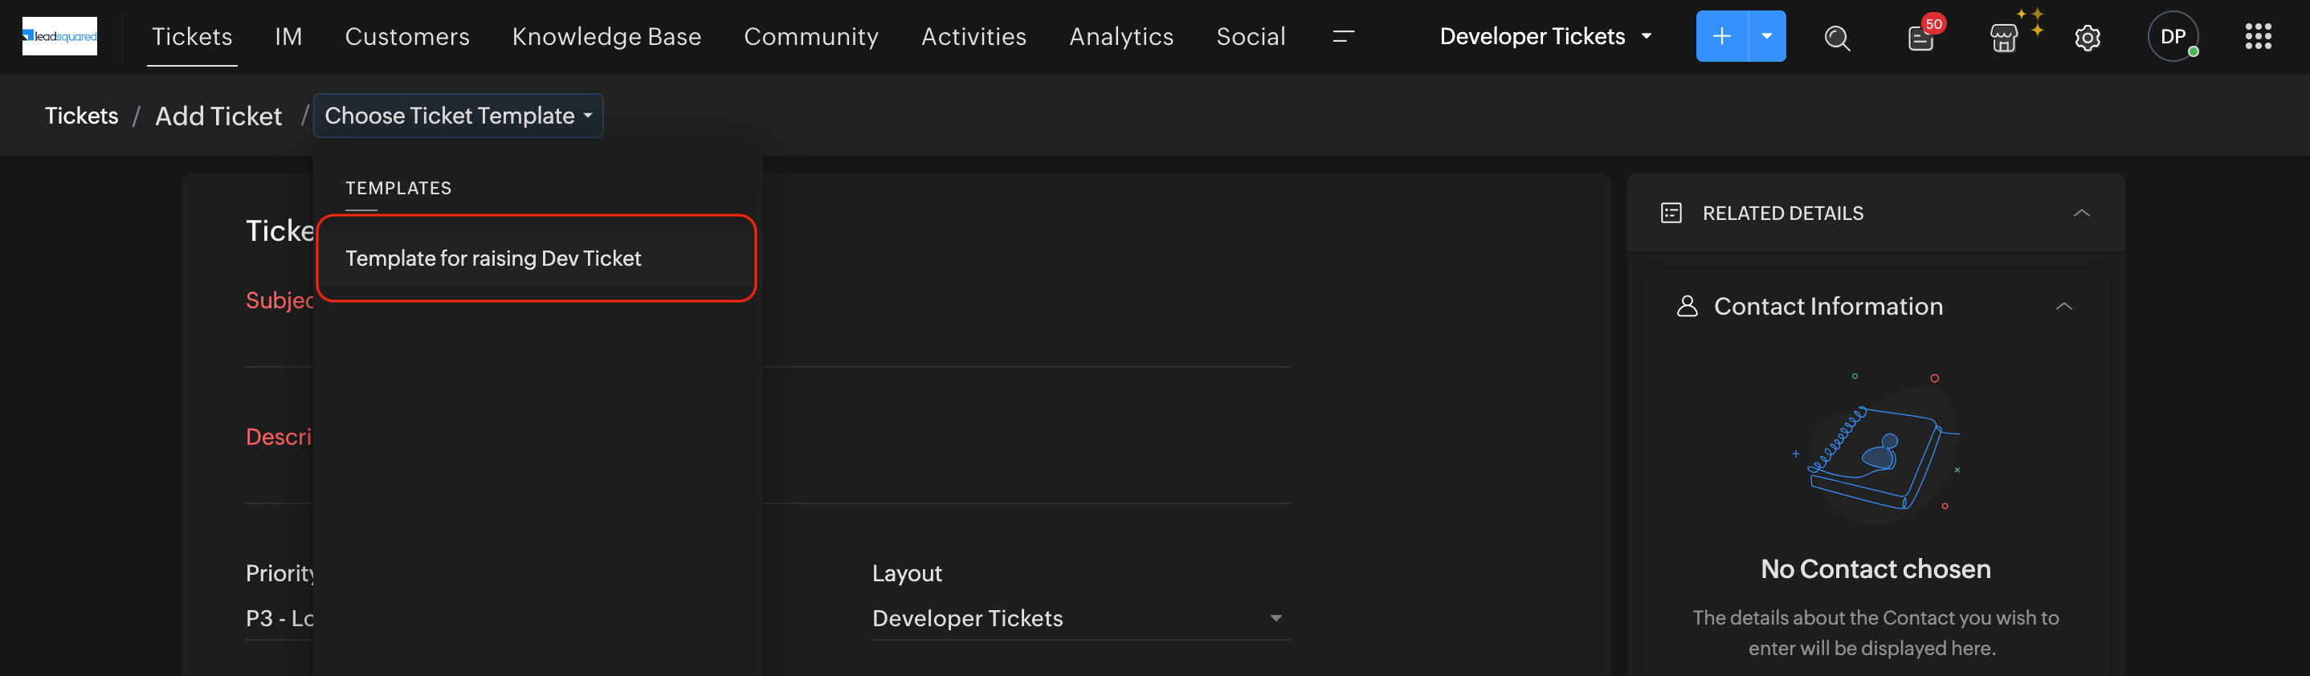The image size is (2310, 676).
Task: Expand the arrow beside the plus button
Action: tap(1766, 37)
